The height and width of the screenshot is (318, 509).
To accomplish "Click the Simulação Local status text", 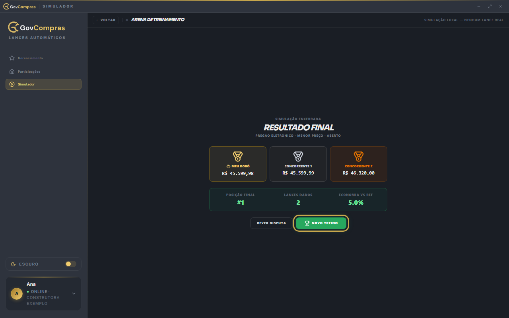I will pos(464,20).
